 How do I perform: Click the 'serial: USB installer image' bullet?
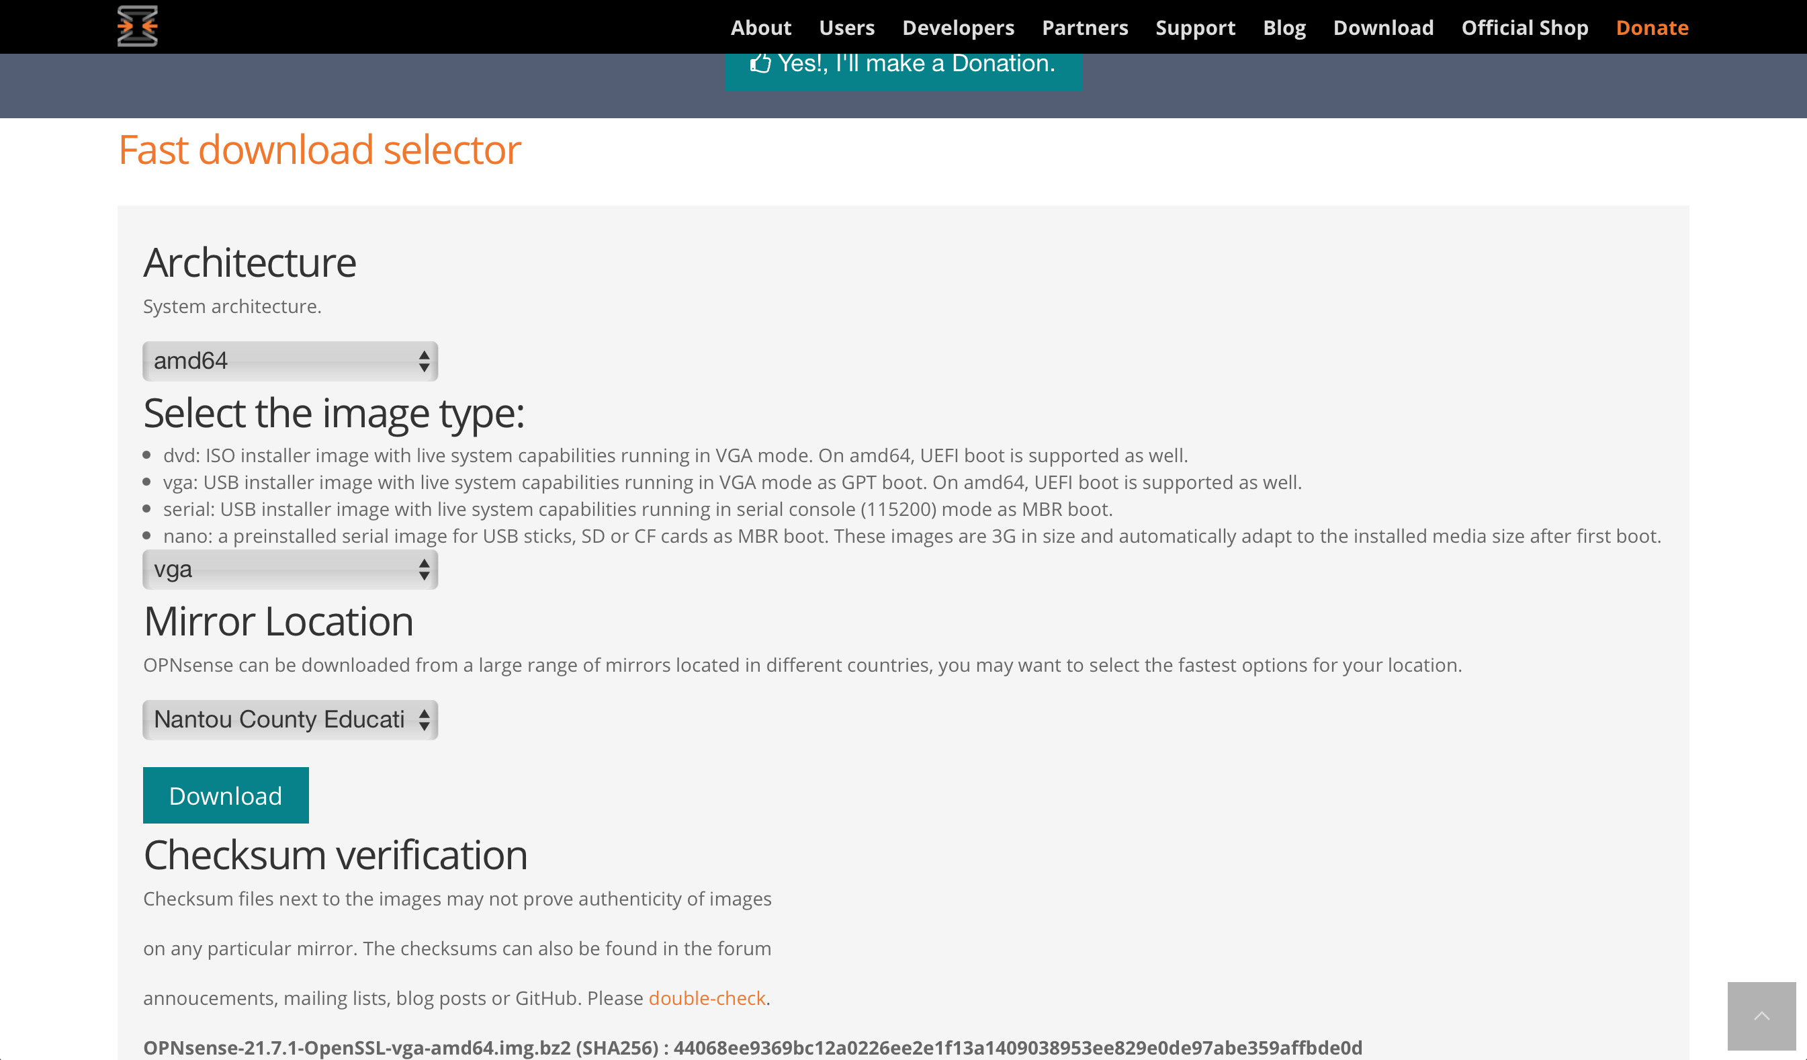point(637,509)
